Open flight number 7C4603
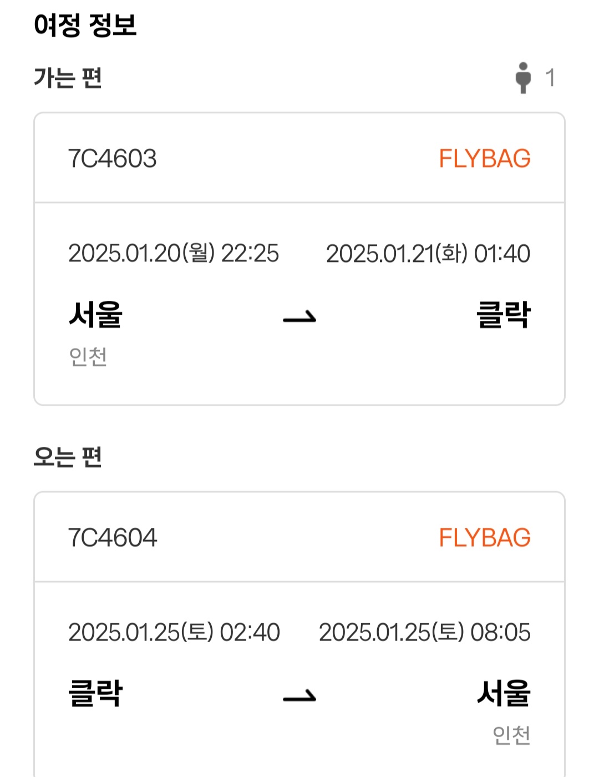Viewport: 599px width, 777px height. (x=112, y=159)
